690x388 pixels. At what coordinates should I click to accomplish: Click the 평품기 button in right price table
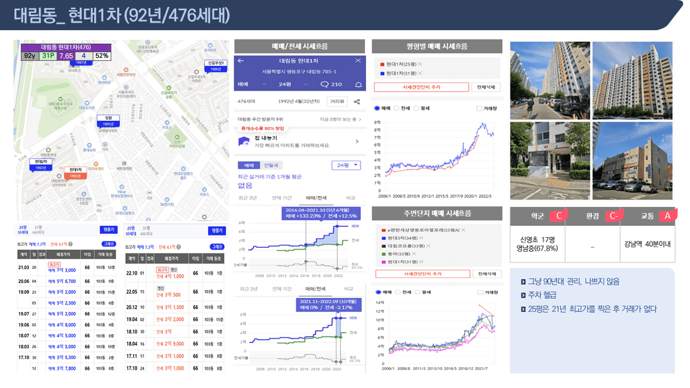tap(216, 231)
